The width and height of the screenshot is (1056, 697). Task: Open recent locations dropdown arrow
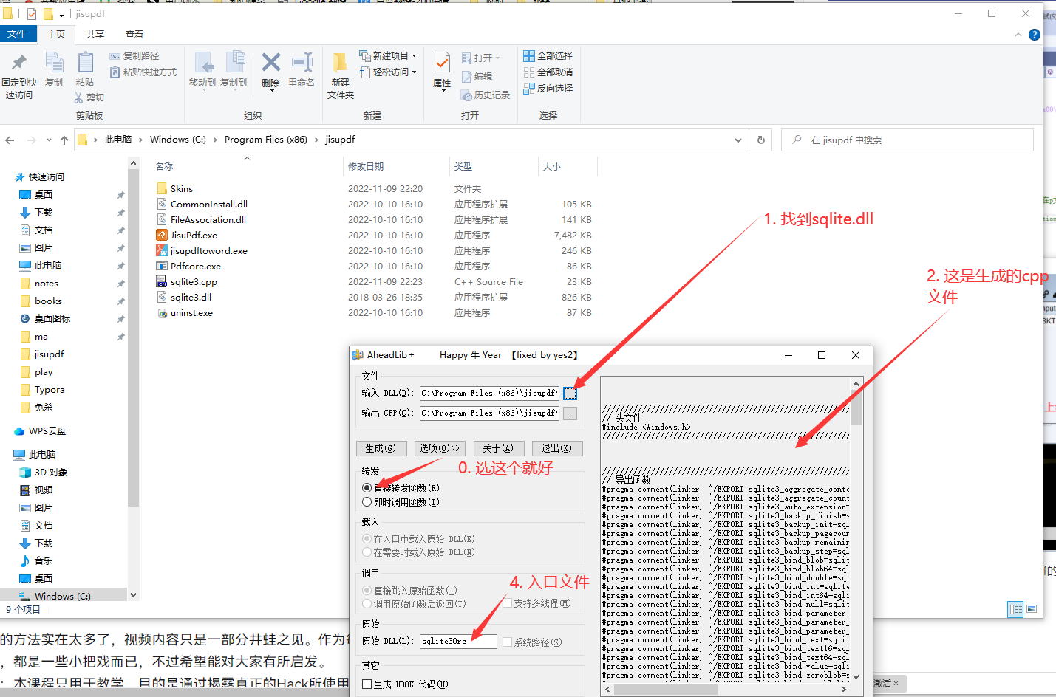49,140
